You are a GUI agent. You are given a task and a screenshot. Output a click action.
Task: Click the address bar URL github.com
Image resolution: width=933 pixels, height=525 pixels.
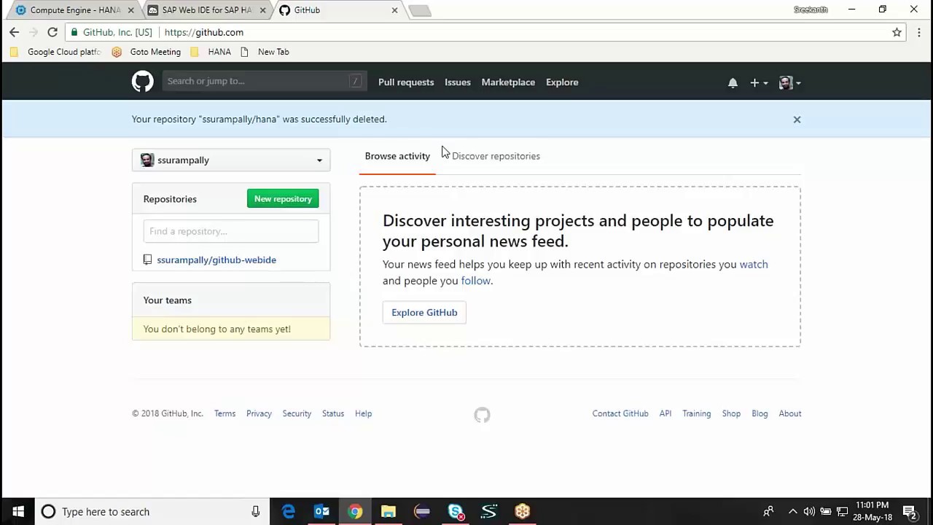click(204, 32)
